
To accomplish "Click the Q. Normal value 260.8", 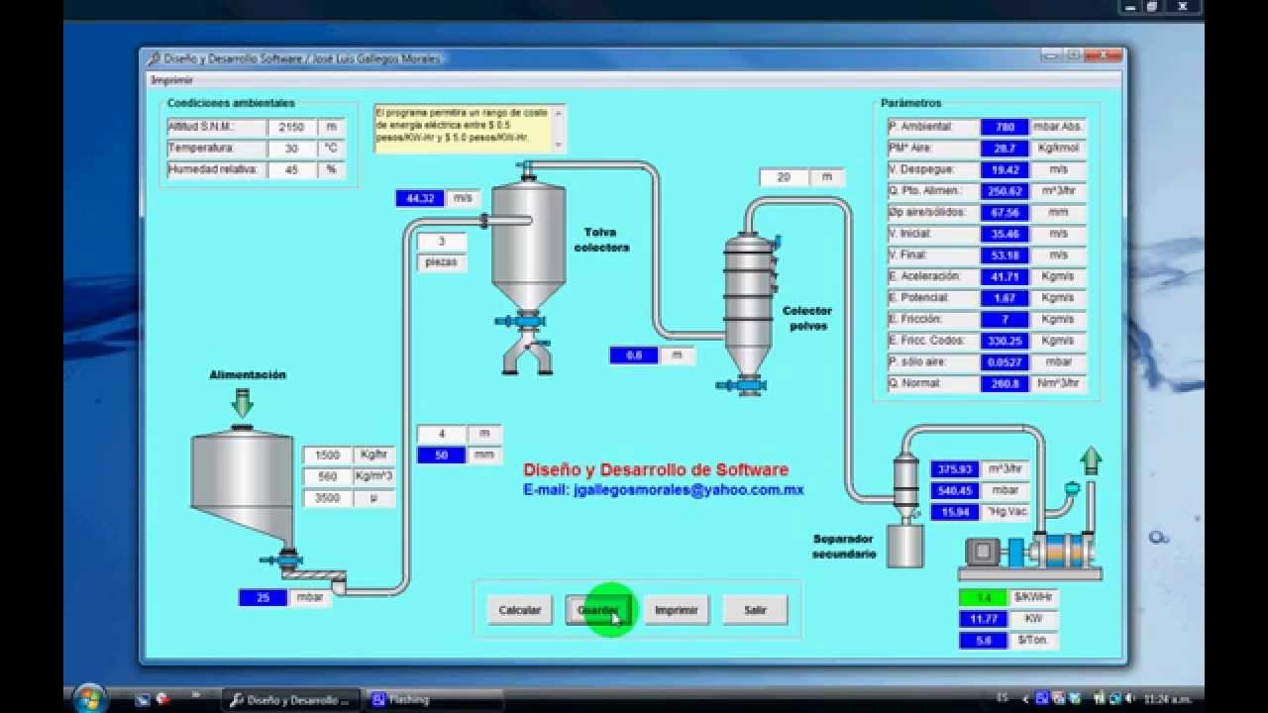I will coord(1004,383).
